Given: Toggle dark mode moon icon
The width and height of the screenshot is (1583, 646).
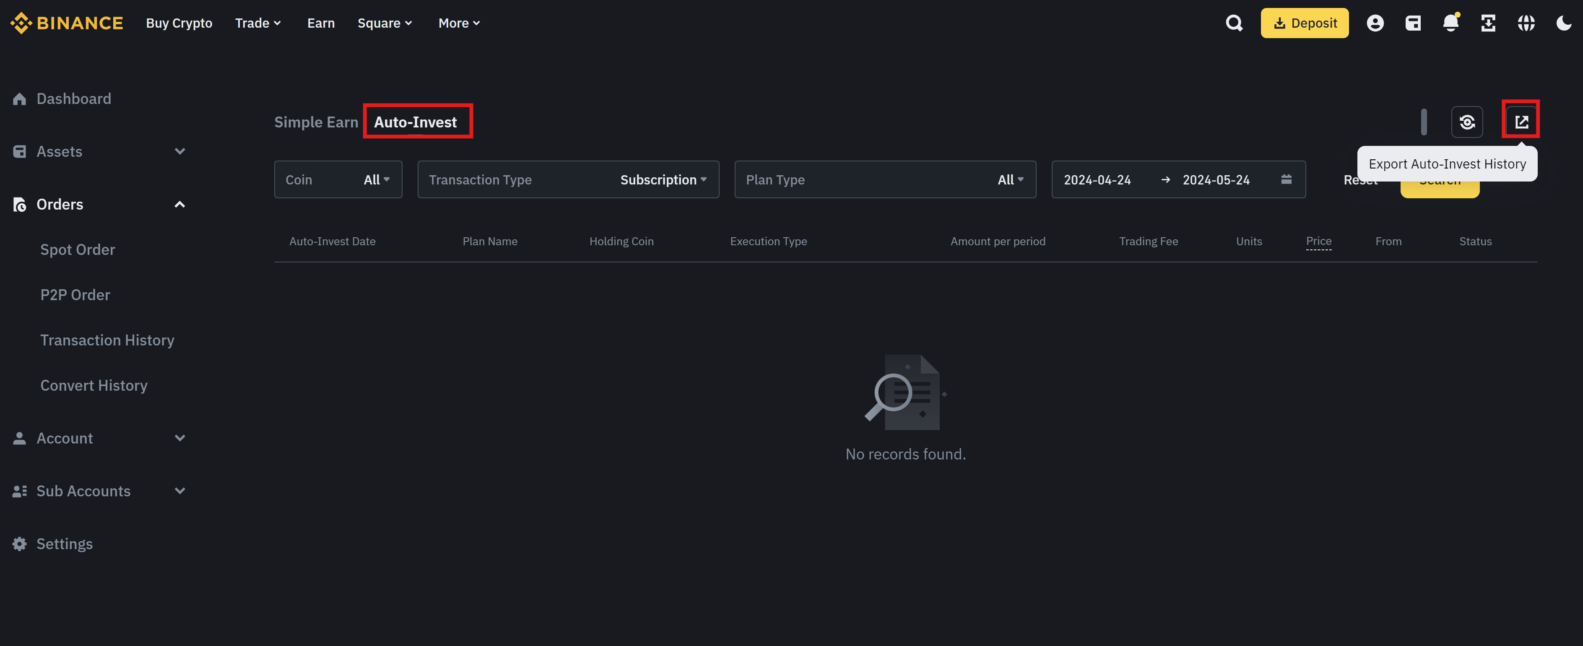Looking at the screenshot, I should click(x=1563, y=23).
